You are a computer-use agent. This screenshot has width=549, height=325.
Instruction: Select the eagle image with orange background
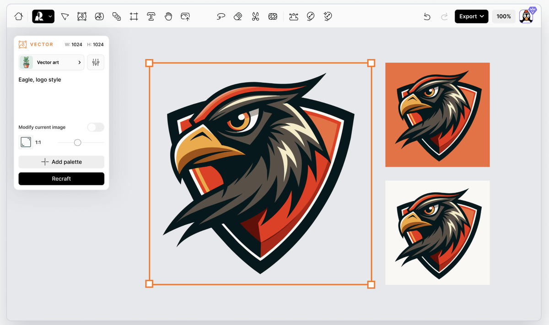pos(437,115)
